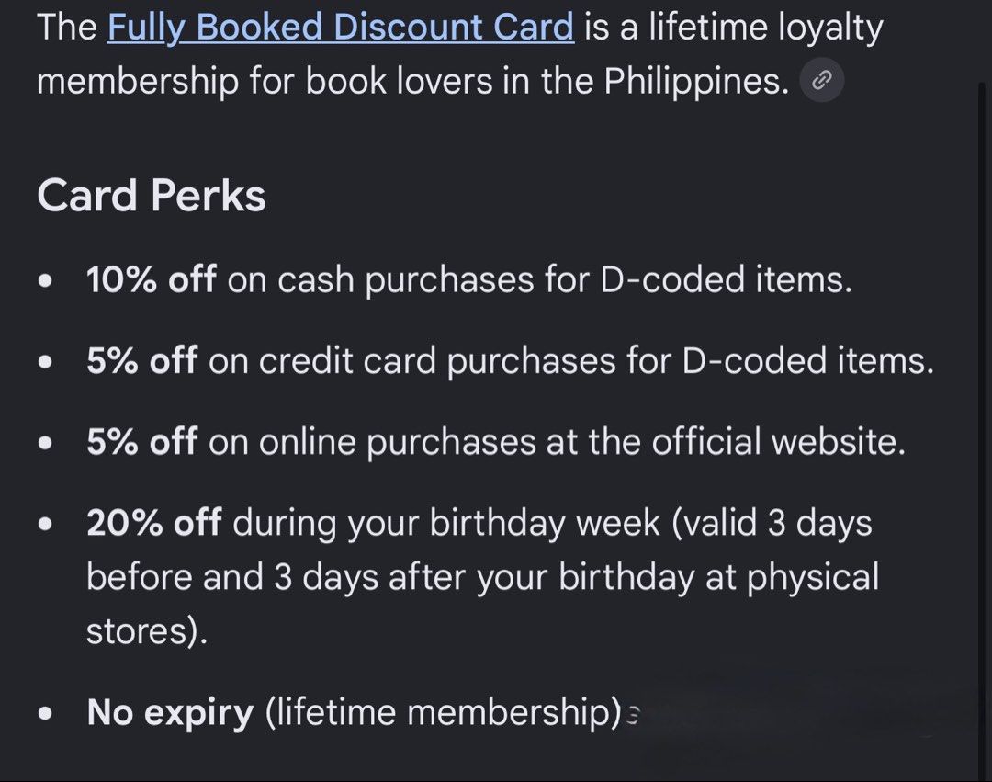The width and height of the screenshot is (992, 782).
Task: Click the chain-link source icon after Philippines
Action: click(821, 80)
